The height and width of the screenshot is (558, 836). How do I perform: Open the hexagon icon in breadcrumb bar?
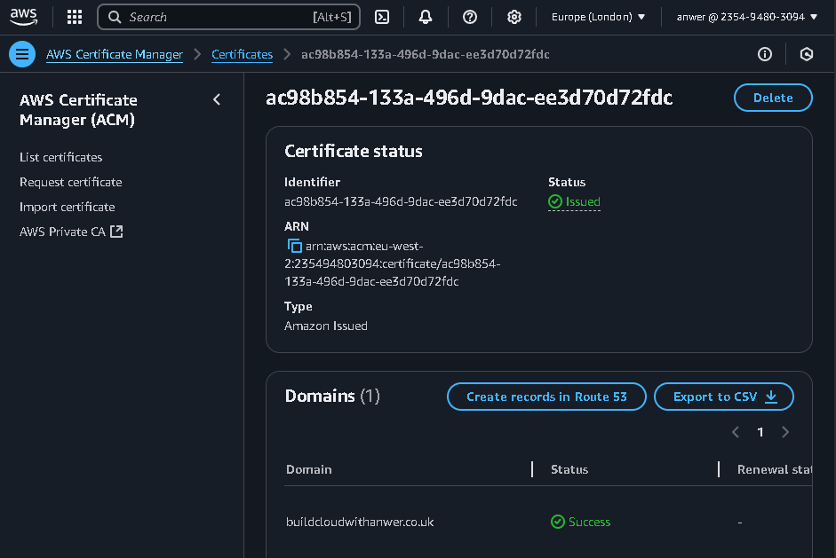point(806,54)
